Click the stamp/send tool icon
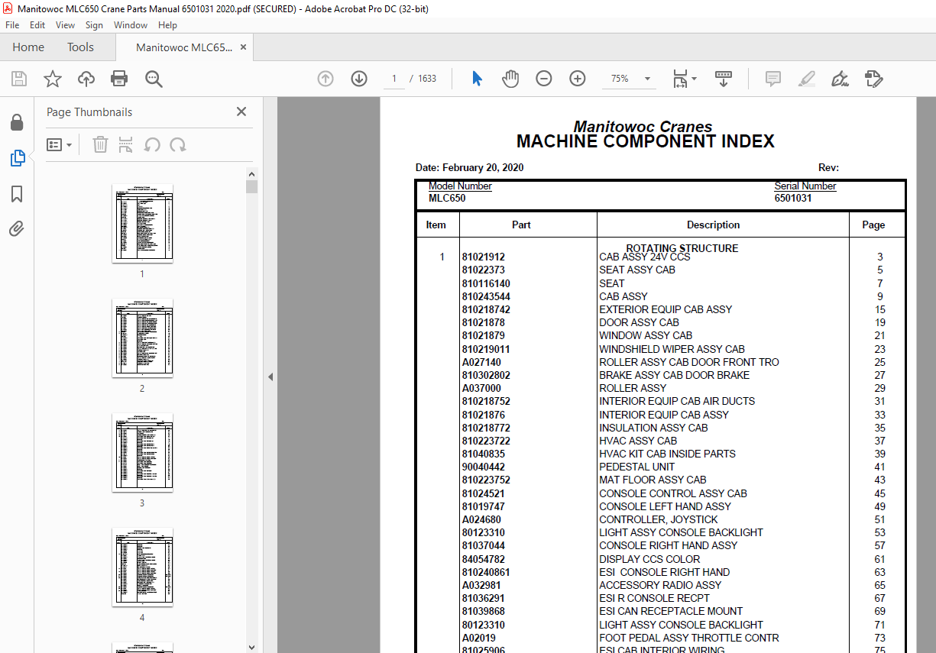 pos(874,79)
